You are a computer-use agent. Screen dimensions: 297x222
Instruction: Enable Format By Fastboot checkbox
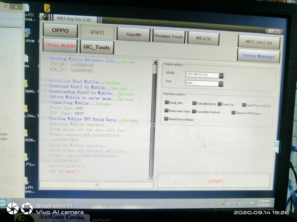(x=194, y=111)
